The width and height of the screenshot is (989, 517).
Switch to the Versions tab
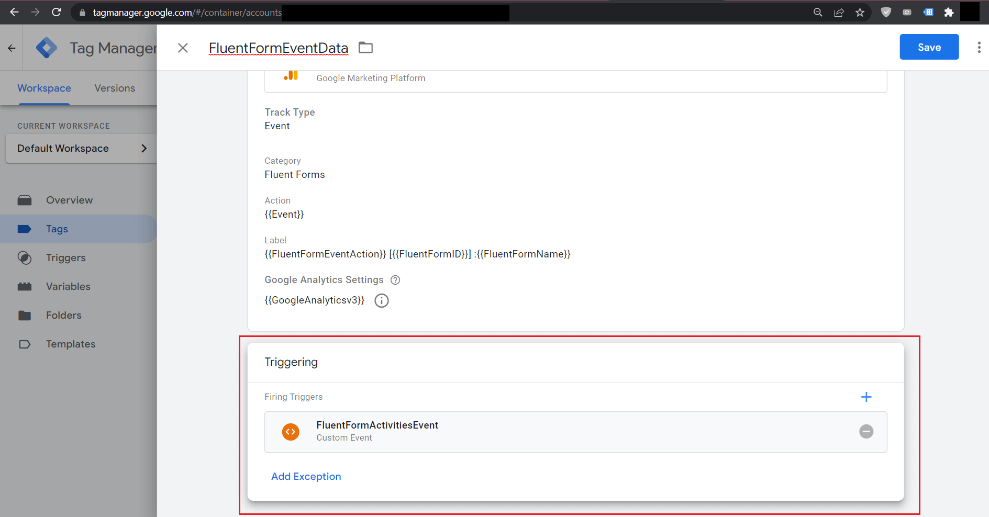tap(115, 88)
